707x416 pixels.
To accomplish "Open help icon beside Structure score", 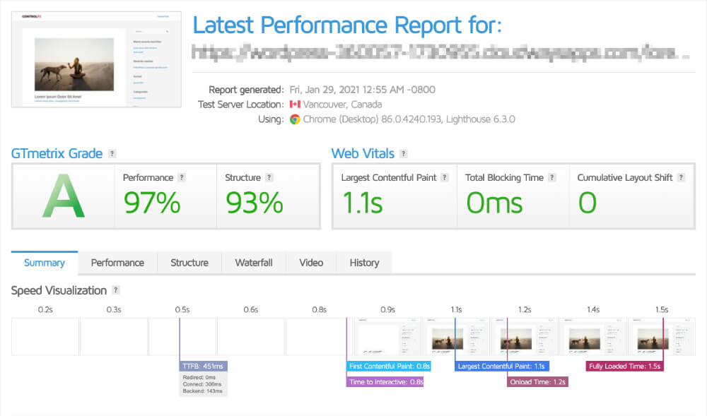I will pyautogui.click(x=269, y=177).
